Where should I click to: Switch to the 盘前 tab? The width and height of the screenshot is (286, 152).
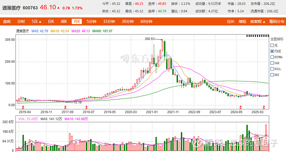coord(7,22)
